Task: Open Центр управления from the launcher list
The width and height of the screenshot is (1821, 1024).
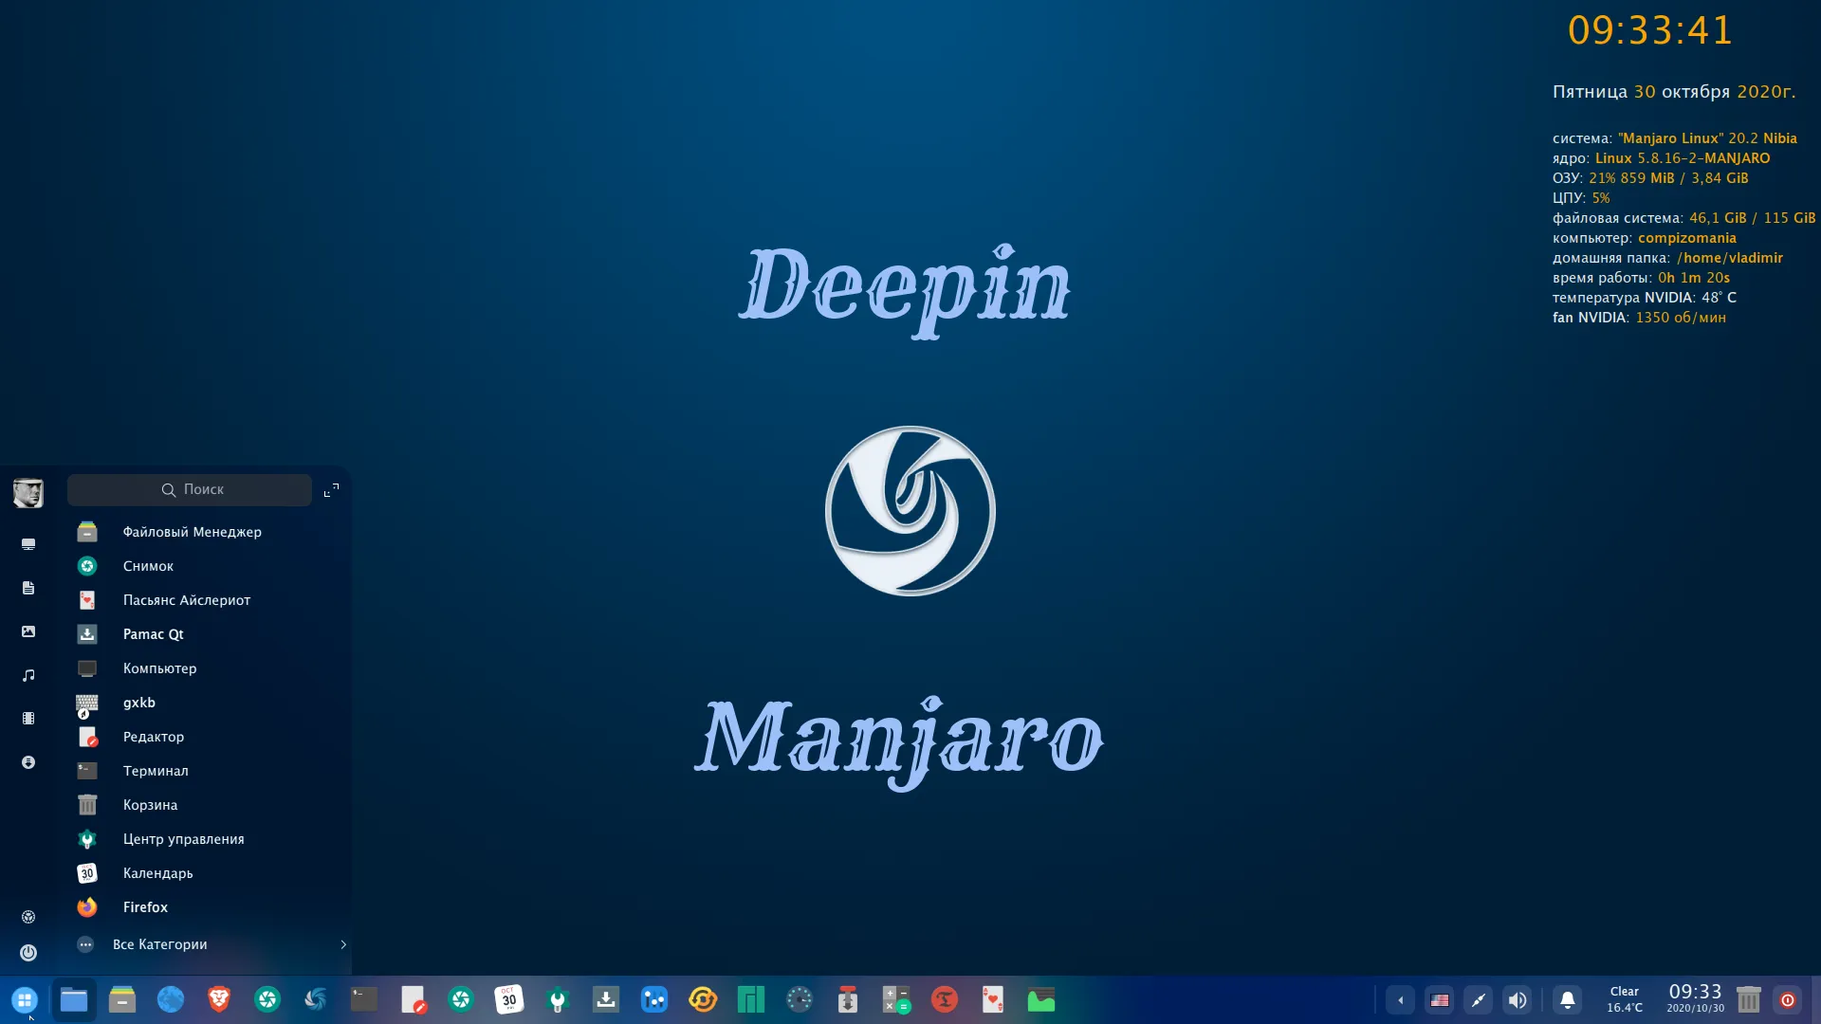Action: click(206, 839)
